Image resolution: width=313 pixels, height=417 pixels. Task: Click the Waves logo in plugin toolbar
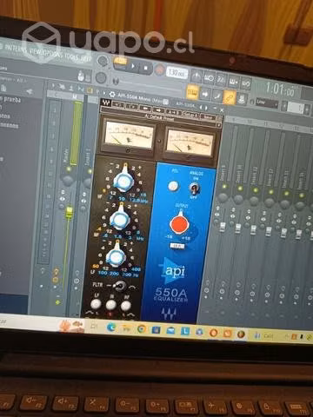[106, 103]
